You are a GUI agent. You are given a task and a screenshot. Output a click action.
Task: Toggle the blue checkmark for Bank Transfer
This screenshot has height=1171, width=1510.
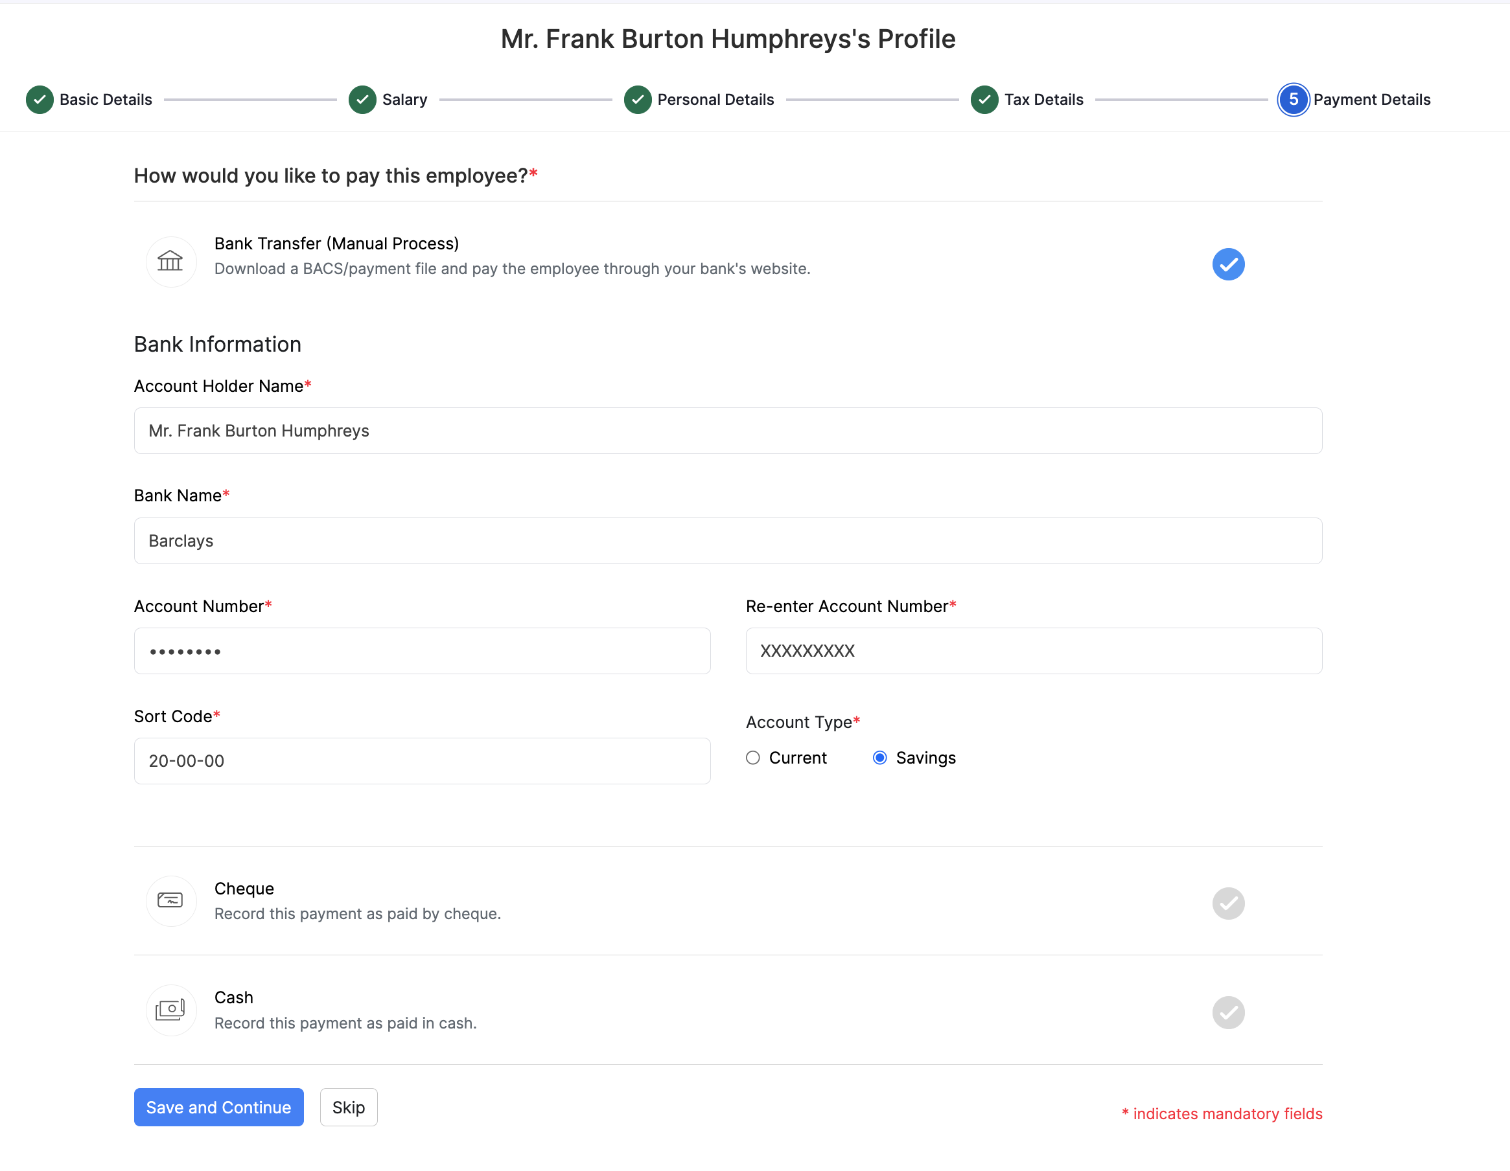(x=1229, y=265)
